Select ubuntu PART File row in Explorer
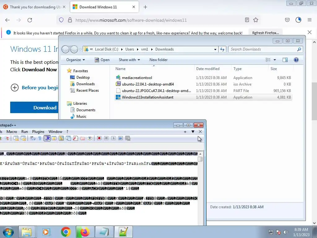The height and width of the screenshot is (238, 317). pyautogui.click(x=203, y=91)
